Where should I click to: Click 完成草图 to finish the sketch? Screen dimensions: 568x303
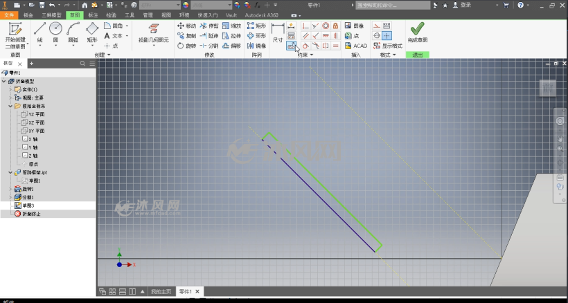pos(417,33)
